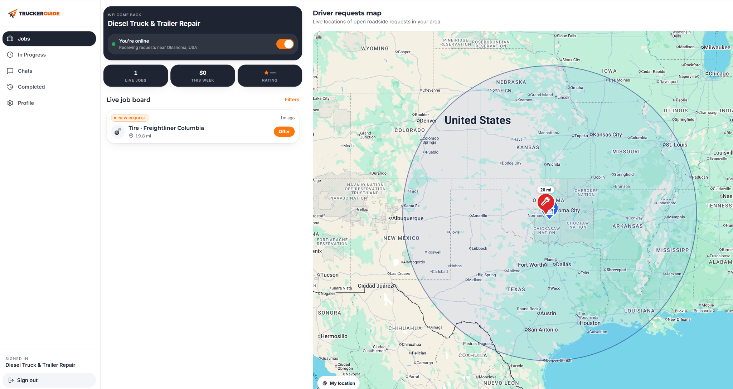Click the Profile gear icon

pyautogui.click(x=10, y=103)
